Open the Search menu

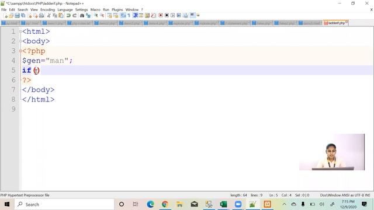pos(23,10)
